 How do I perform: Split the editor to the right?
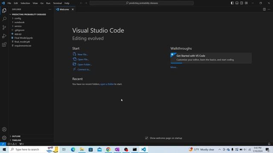(264, 9)
